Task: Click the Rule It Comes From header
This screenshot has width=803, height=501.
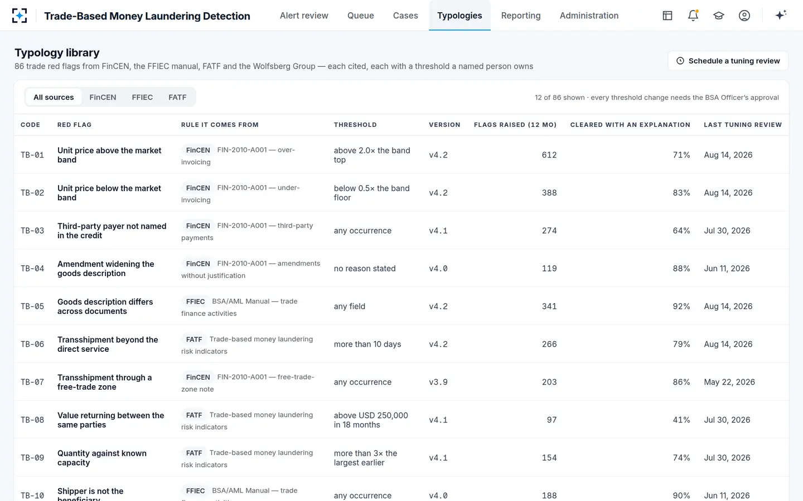Action: 220,125
